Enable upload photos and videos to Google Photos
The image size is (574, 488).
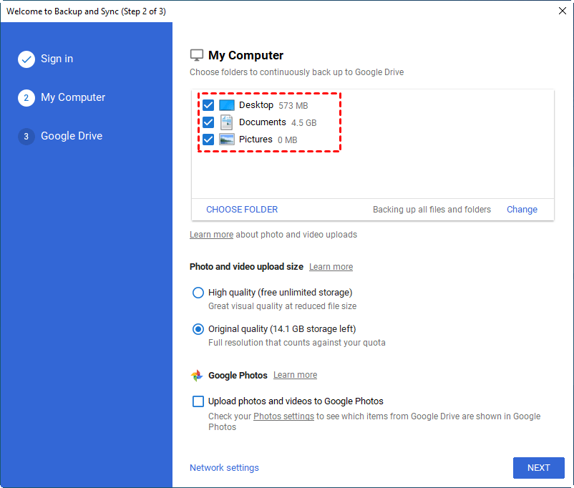(x=198, y=401)
